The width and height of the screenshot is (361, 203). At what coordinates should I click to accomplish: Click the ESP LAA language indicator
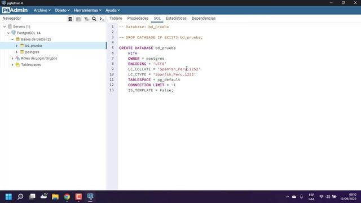pyautogui.click(x=311, y=197)
